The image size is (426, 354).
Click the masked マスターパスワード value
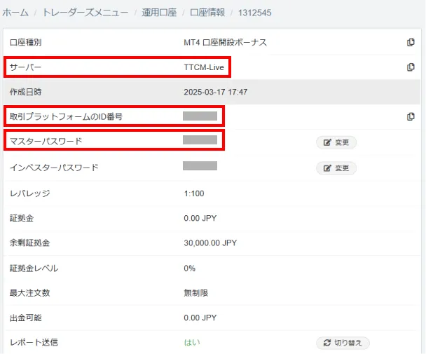click(x=200, y=139)
